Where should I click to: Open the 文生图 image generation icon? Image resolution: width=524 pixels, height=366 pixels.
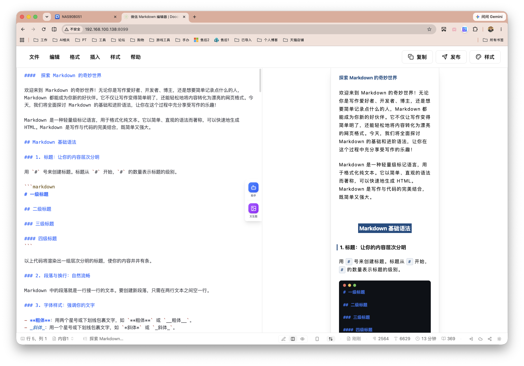tap(253, 208)
